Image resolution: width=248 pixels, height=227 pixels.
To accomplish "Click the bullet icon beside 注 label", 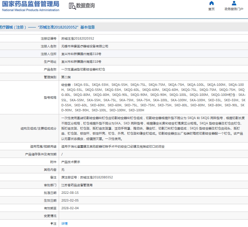I will coord(52,223).
